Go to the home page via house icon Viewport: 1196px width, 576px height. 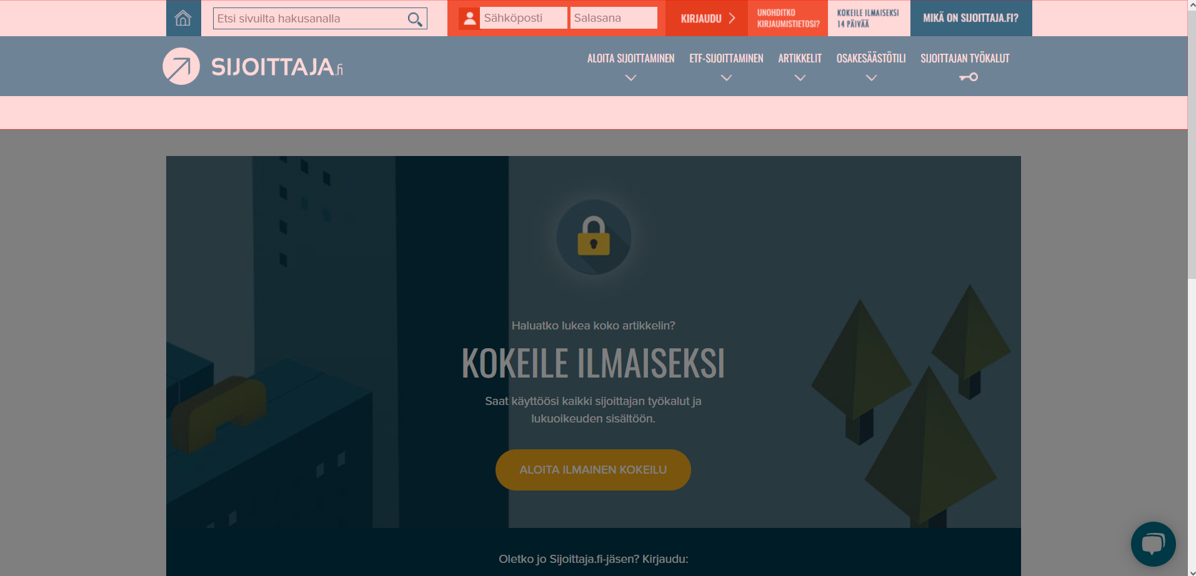click(183, 18)
